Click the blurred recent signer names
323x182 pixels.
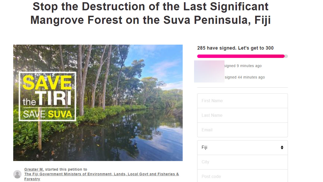(209, 71)
